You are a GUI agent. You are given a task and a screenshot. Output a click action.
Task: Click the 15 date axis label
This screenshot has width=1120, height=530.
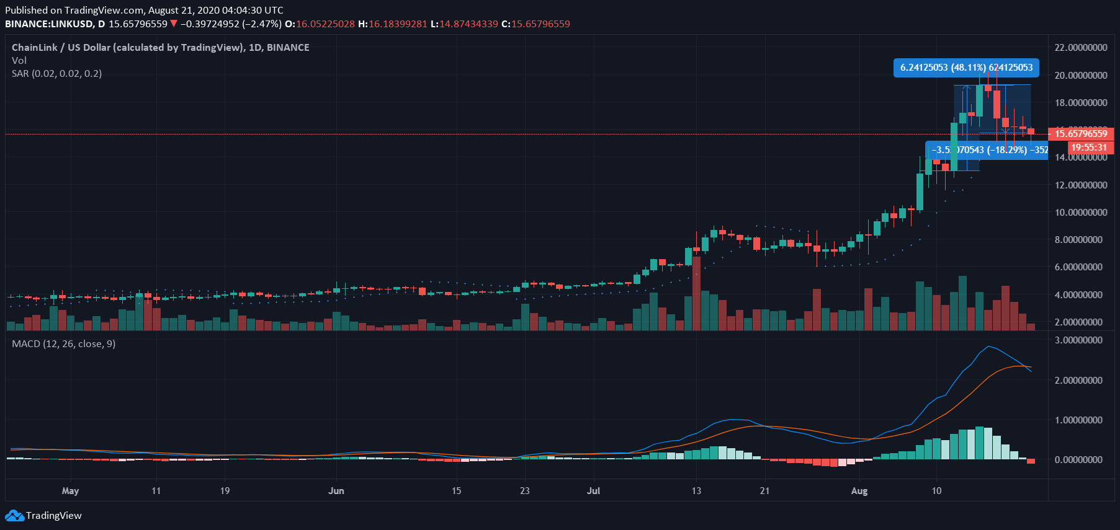(456, 491)
